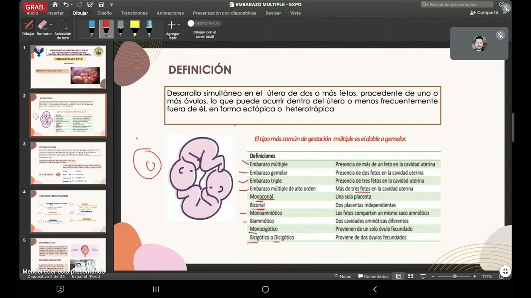Tap the Android back button

375,289
